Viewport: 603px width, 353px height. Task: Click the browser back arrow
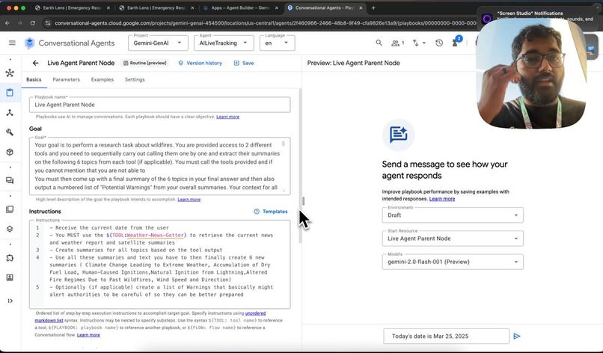click(x=7, y=23)
